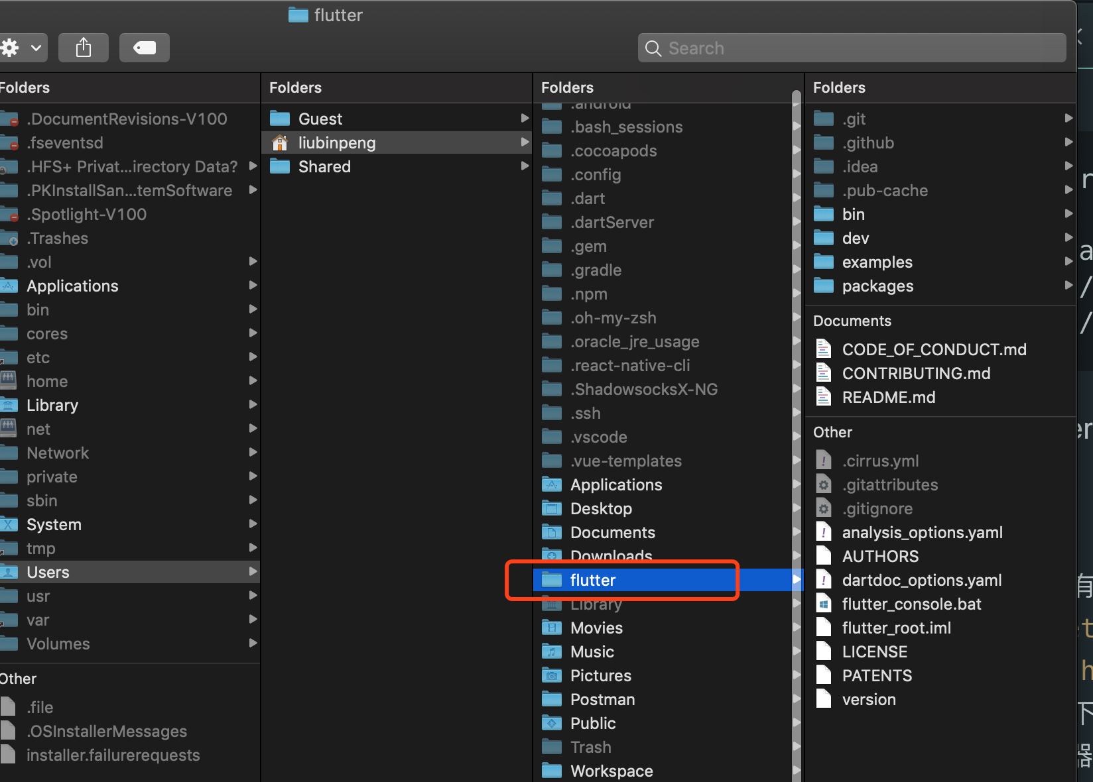Image resolution: width=1093 pixels, height=782 pixels.
Task: Select the .pub-cache folder name
Action: coord(885,191)
